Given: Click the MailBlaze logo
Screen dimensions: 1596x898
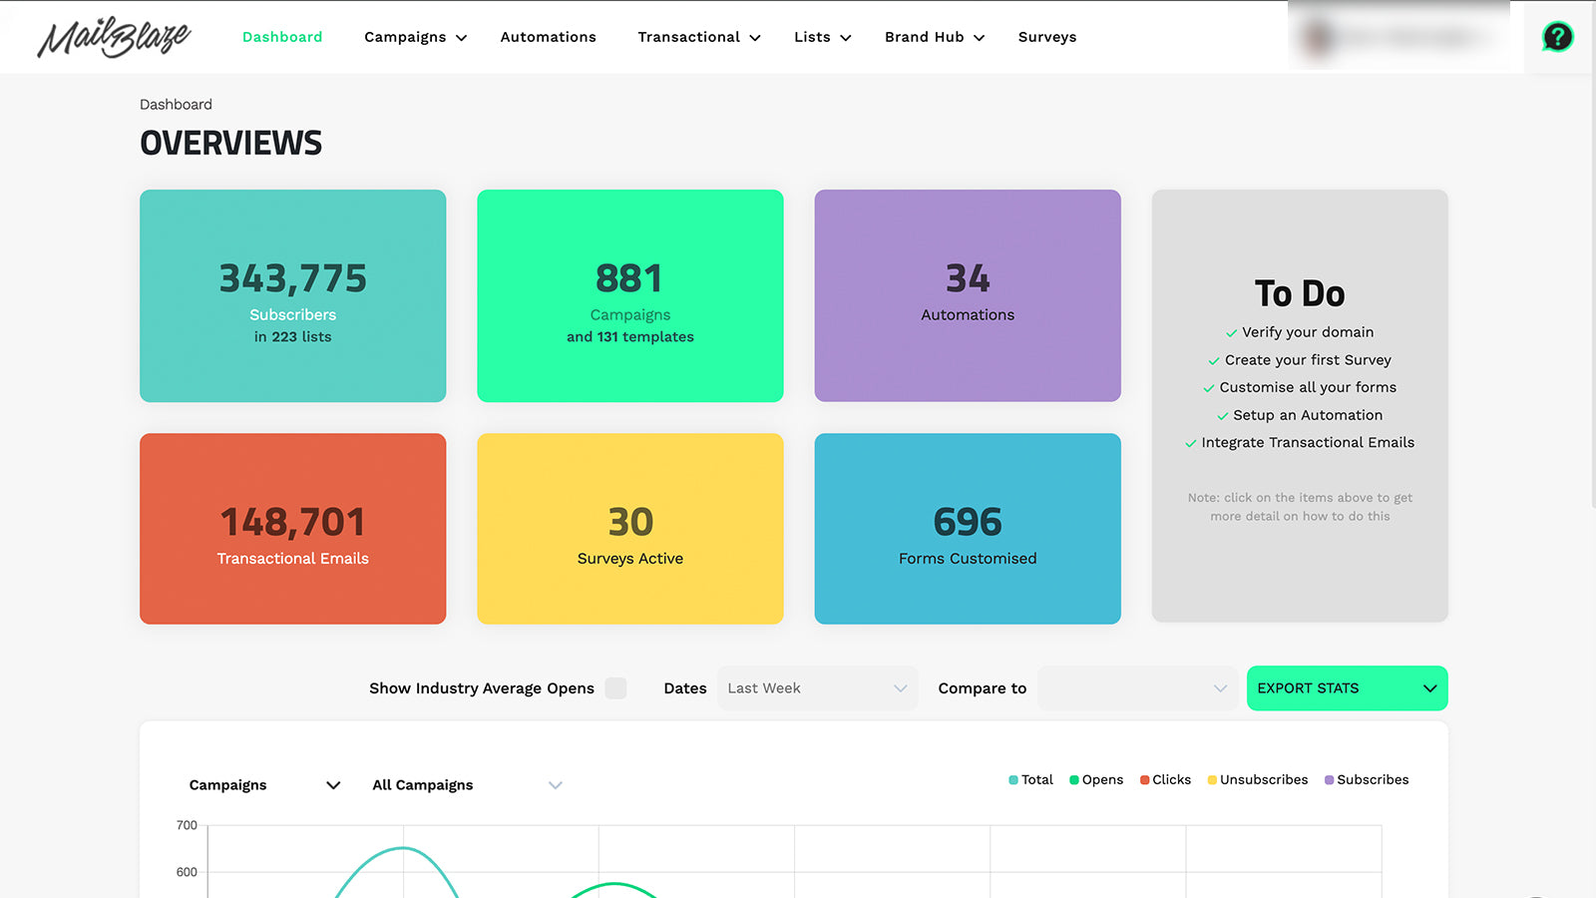Looking at the screenshot, I should [114, 38].
